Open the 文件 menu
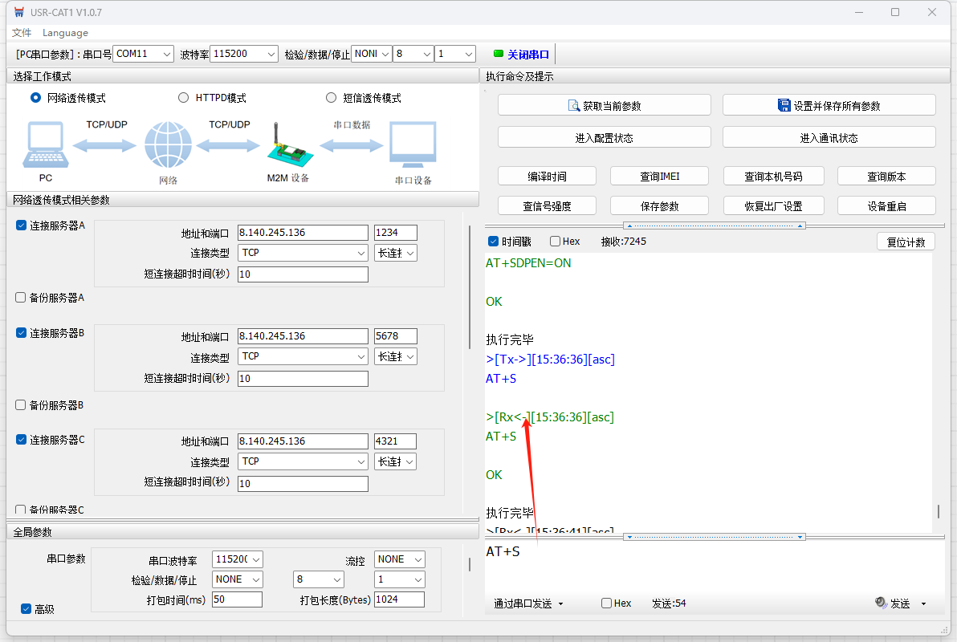Screen dimensions: 957x642 [x=22, y=33]
